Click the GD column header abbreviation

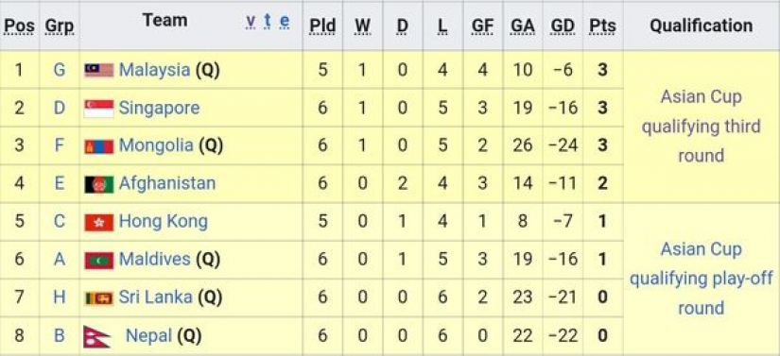coord(563,25)
